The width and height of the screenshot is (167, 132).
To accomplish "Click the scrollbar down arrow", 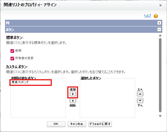I will pos(160,116).
